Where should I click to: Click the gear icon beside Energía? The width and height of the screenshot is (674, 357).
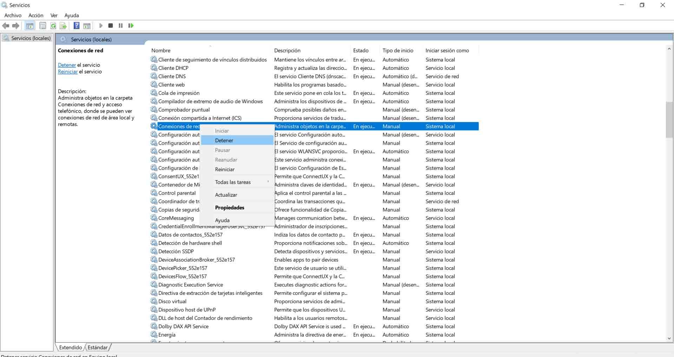coord(154,335)
